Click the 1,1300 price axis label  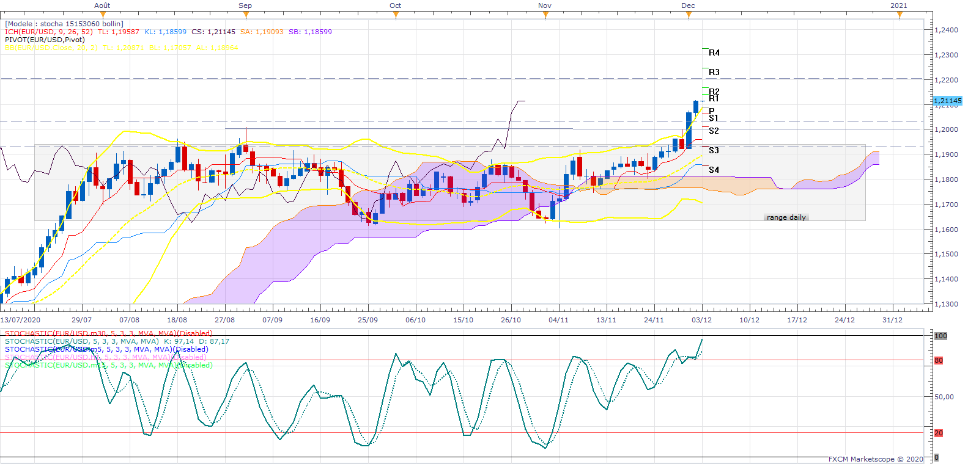click(947, 304)
